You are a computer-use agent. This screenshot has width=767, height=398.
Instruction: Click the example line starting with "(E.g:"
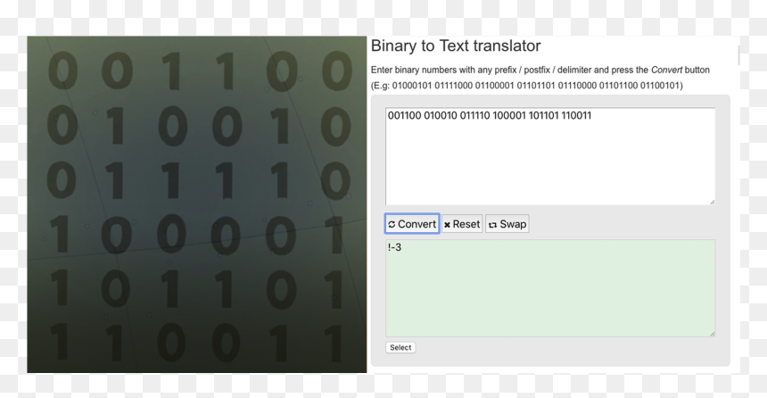tap(527, 85)
